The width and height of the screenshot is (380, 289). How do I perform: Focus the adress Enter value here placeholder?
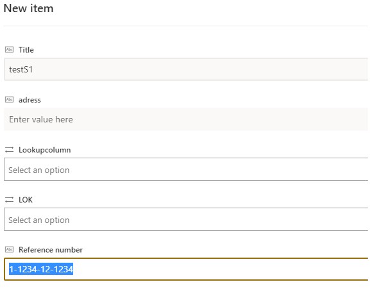[41, 119]
